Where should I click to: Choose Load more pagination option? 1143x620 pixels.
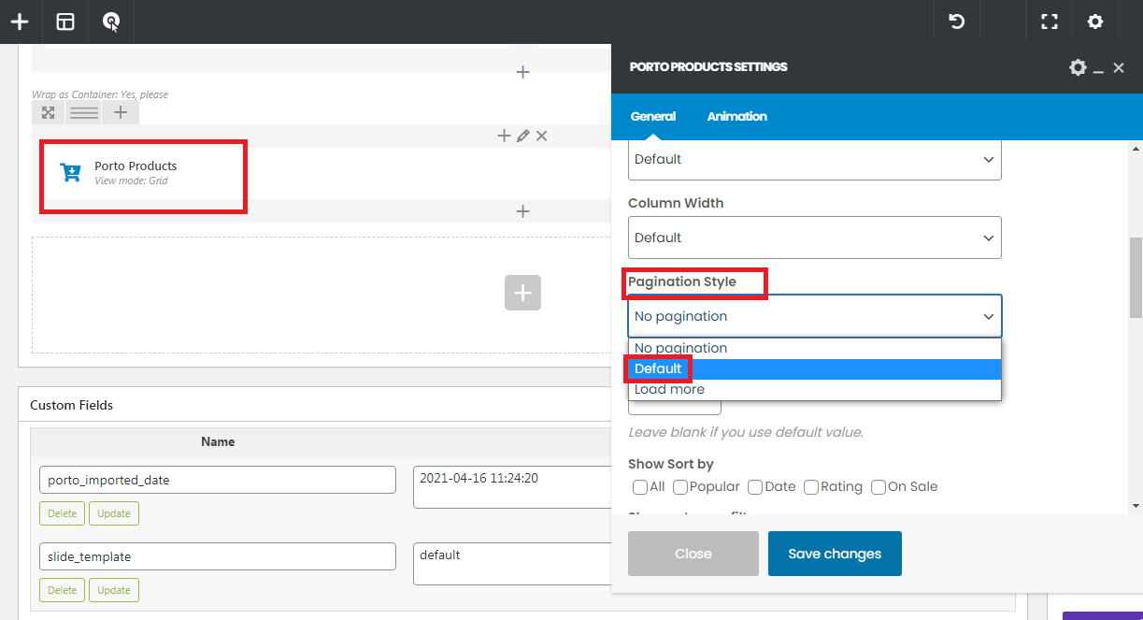[x=815, y=389]
